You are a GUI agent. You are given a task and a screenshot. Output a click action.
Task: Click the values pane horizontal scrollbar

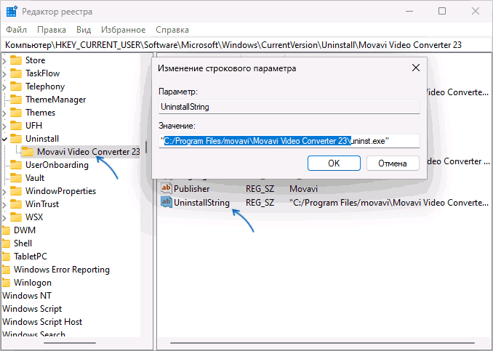[322, 343]
